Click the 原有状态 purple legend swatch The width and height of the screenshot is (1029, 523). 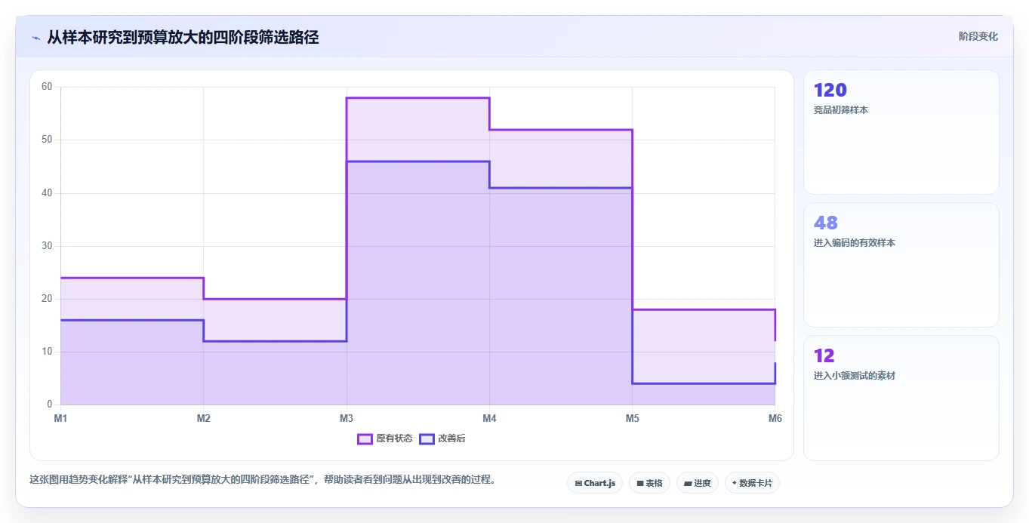click(x=365, y=438)
